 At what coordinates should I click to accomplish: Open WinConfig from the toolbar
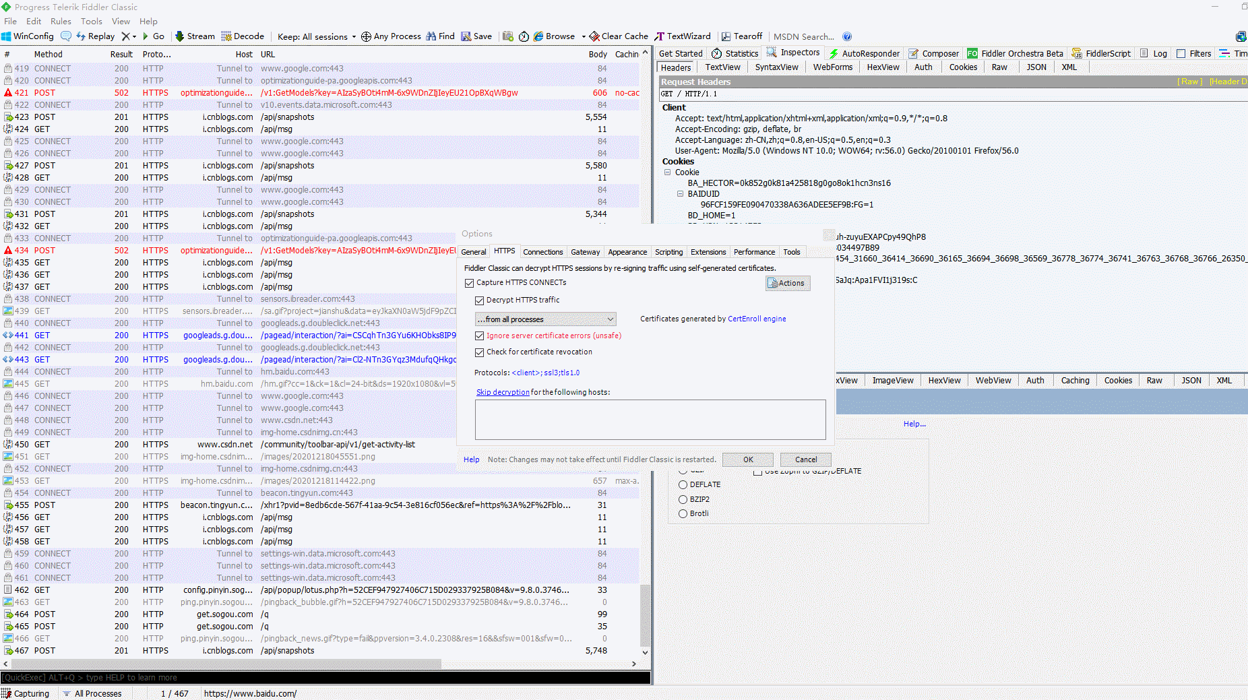[x=28, y=36]
